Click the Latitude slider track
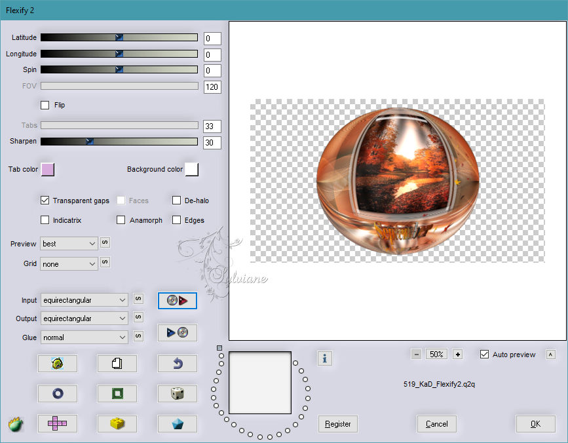This screenshot has height=443, width=568. point(119,37)
